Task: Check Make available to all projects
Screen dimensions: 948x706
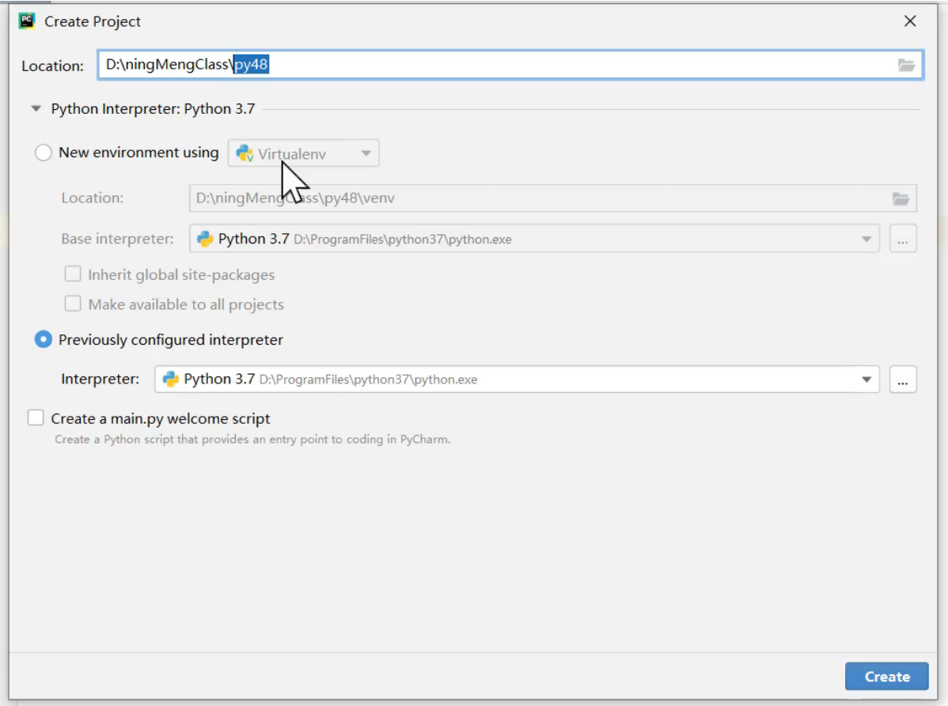Action: 73,304
